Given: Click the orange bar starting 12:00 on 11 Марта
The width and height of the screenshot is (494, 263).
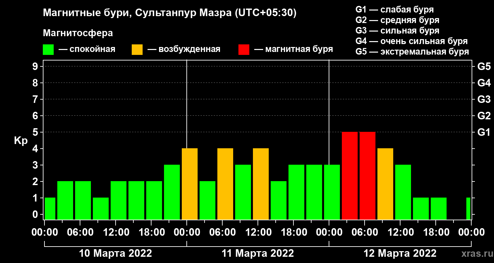Looking at the screenshot, I should [x=261, y=184].
